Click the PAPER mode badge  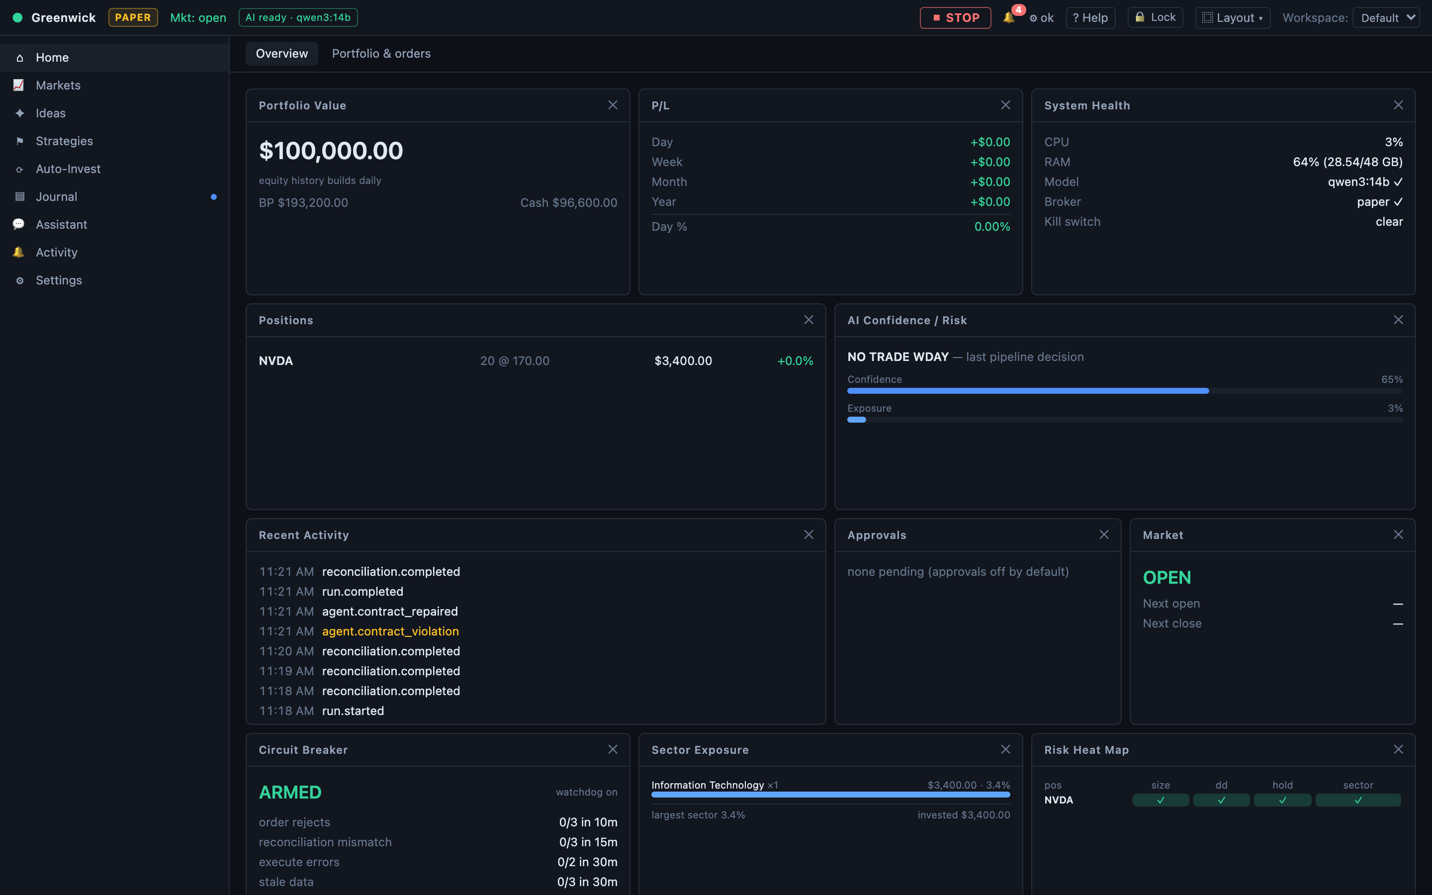coord(133,17)
